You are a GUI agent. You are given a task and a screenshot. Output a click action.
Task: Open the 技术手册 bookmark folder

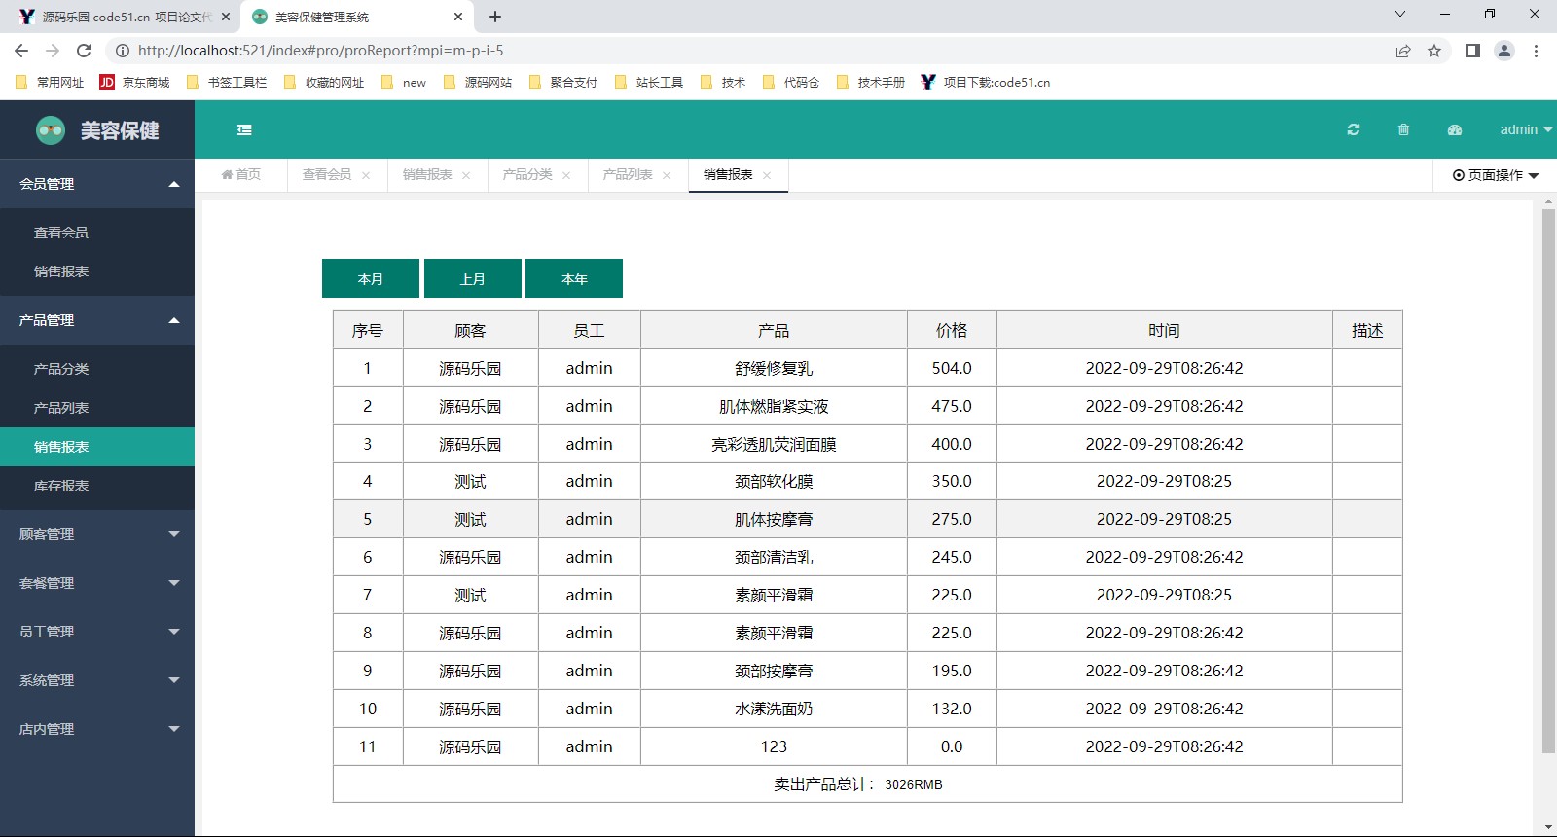click(x=871, y=82)
